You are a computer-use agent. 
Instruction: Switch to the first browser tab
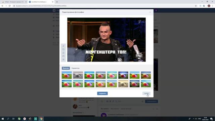14,2
